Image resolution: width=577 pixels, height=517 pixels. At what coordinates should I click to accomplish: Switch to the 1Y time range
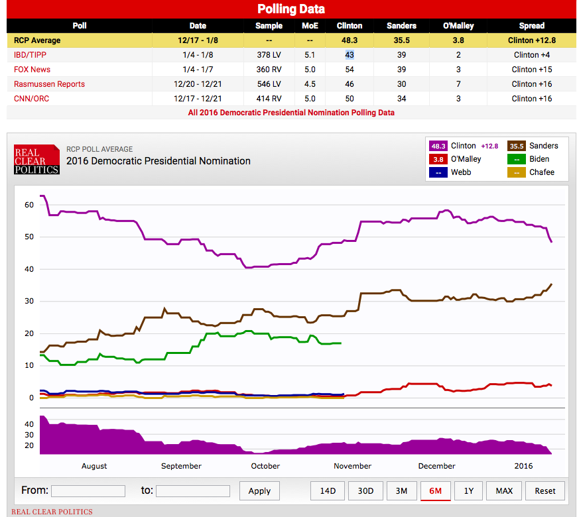[468, 491]
